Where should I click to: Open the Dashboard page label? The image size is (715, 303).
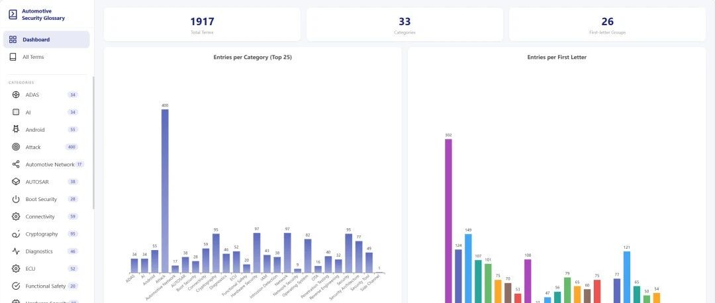tap(36, 40)
